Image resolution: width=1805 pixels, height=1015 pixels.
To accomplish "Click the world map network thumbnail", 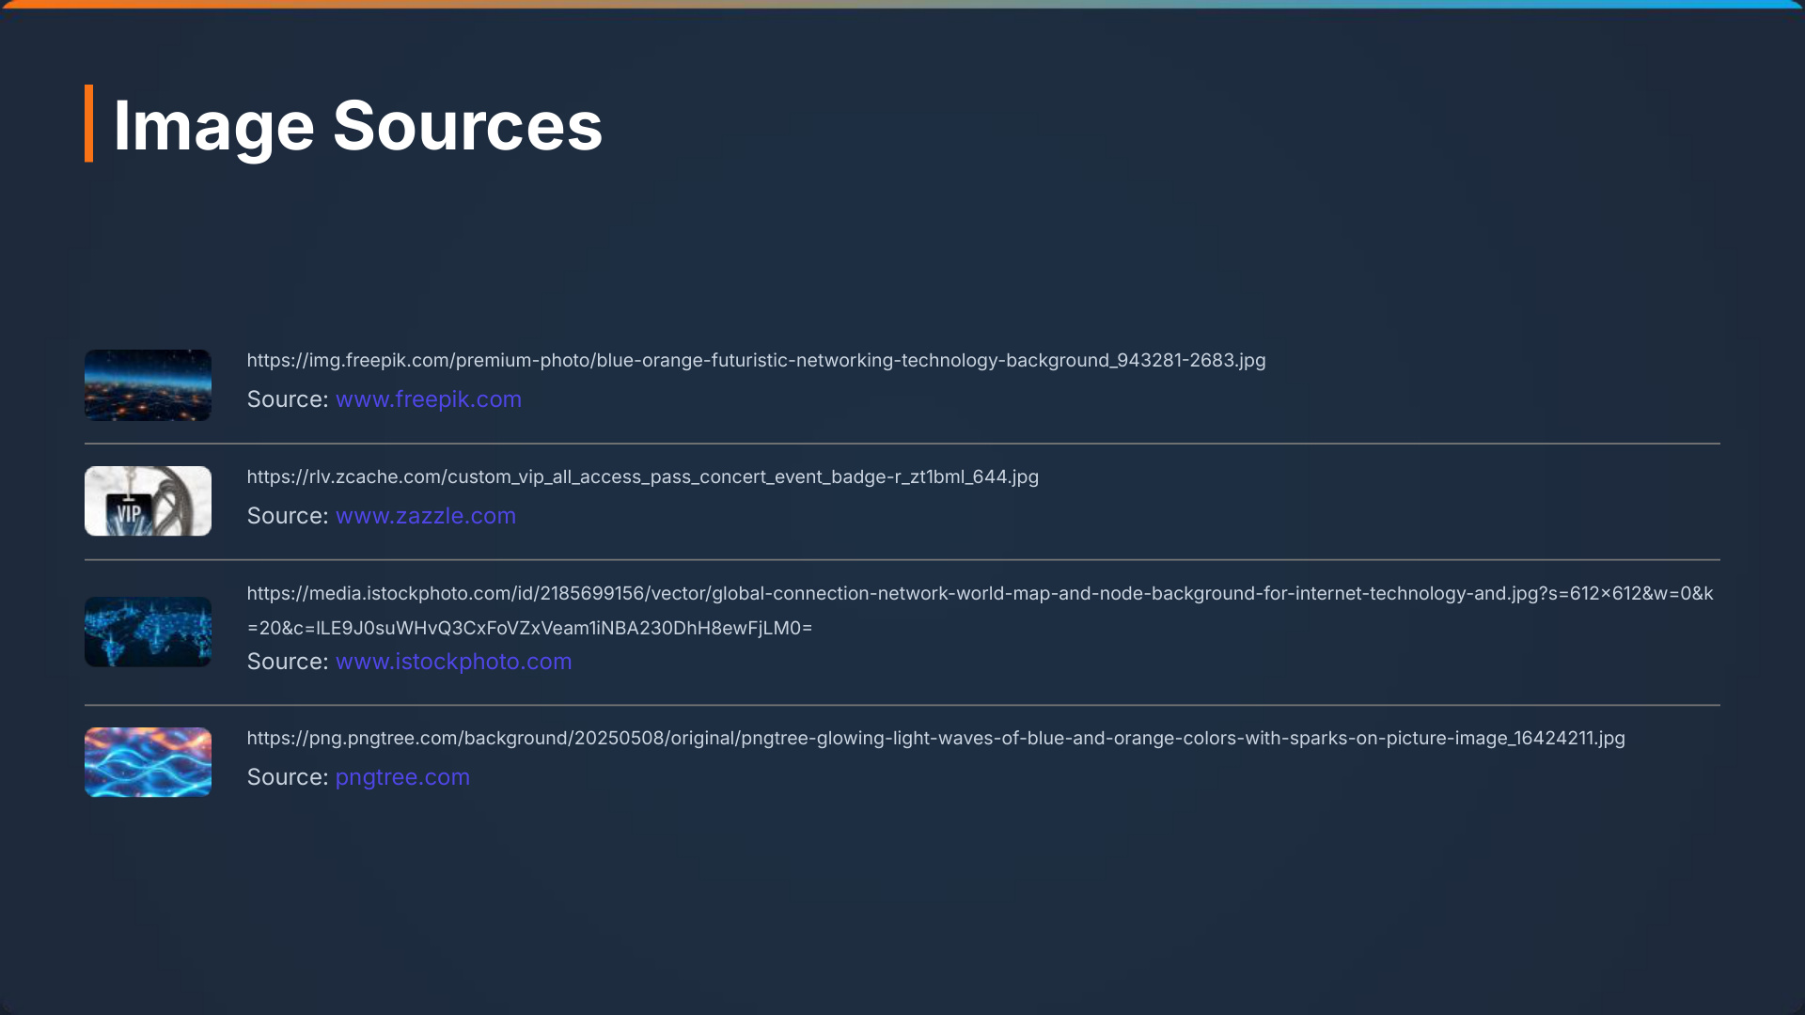I will point(148,632).
